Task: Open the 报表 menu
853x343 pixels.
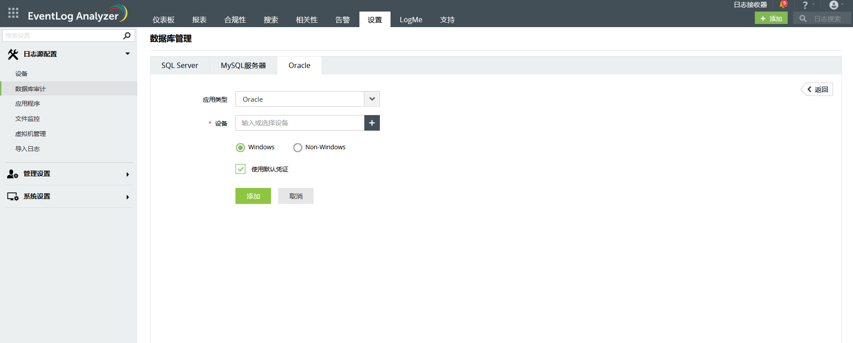Action: pyautogui.click(x=199, y=20)
